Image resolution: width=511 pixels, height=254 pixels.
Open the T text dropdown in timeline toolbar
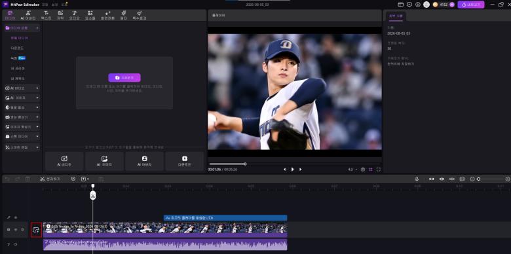tap(85, 179)
